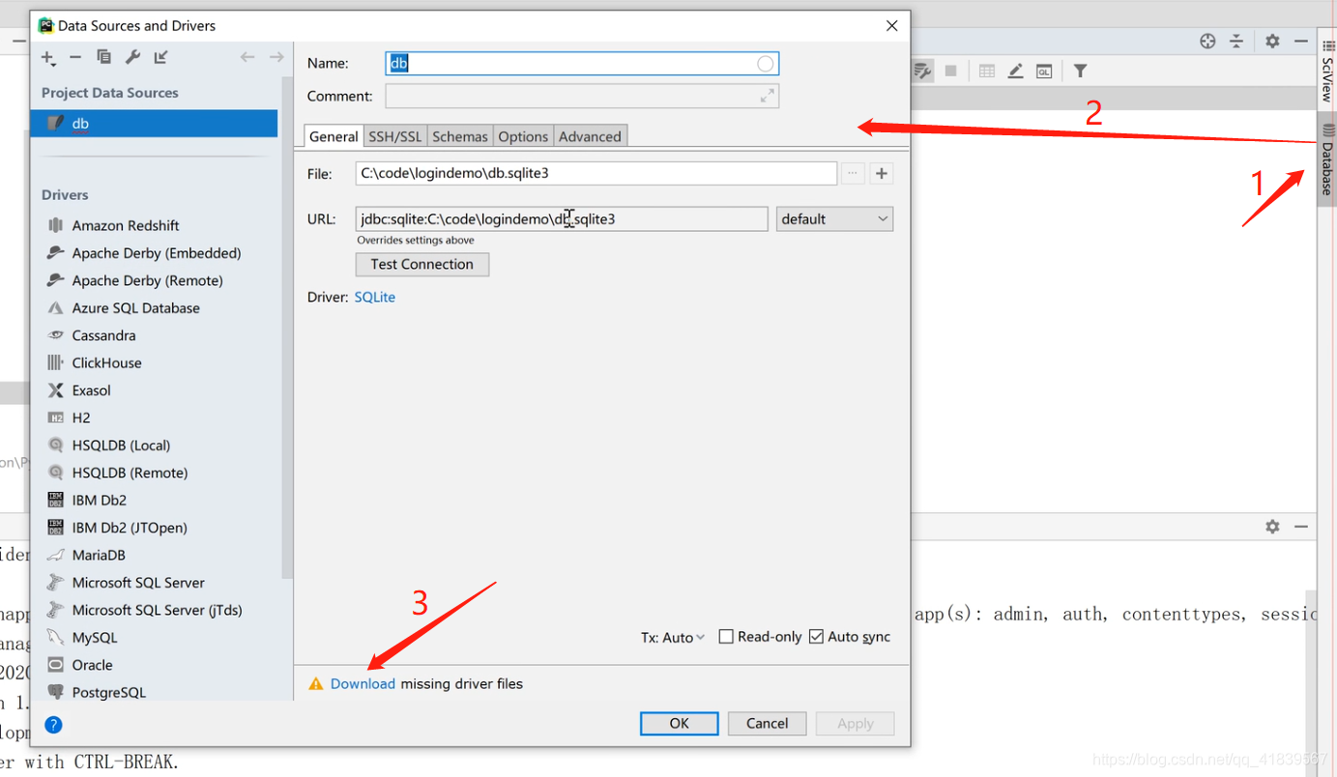Enable the Read-only checkbox
The height and width of the screenshot is (777, 1337).
726,637
